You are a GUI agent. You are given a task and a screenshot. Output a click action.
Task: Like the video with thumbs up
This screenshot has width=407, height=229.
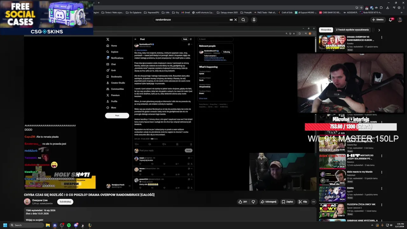pyautogui.click(x=243, y=202)
